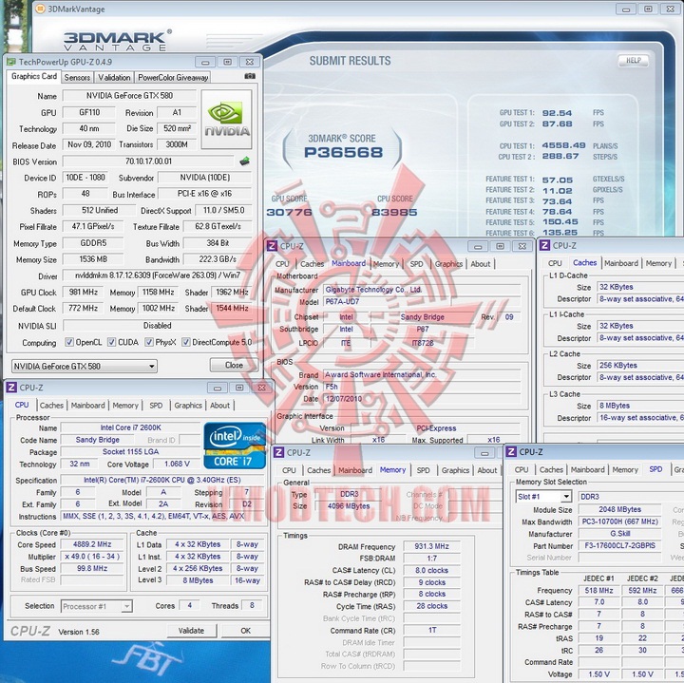684x683 pixels.
Task: Click the Validate button in CPU-Z
Action: point(191,631)
